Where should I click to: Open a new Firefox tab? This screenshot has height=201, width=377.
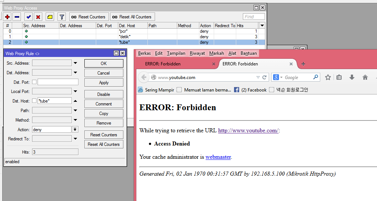click(x=303, y=64)
